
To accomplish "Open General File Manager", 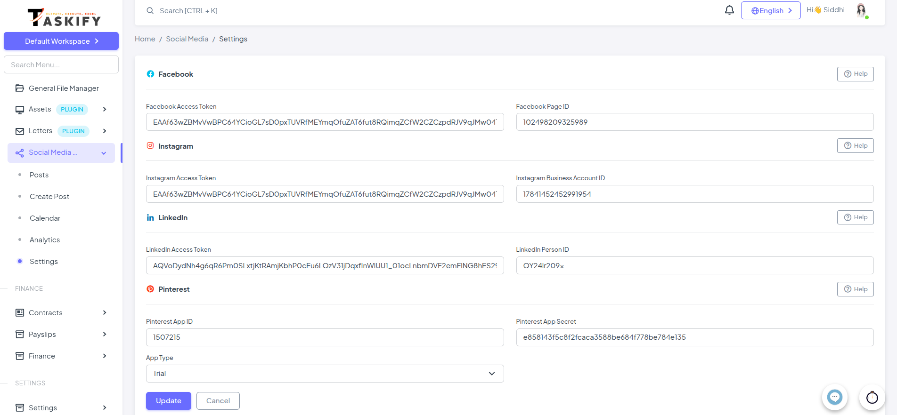I will [64, 88].
